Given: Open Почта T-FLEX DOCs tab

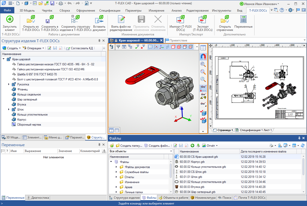Looking at the screenshot, I should (x=249, y=198).
